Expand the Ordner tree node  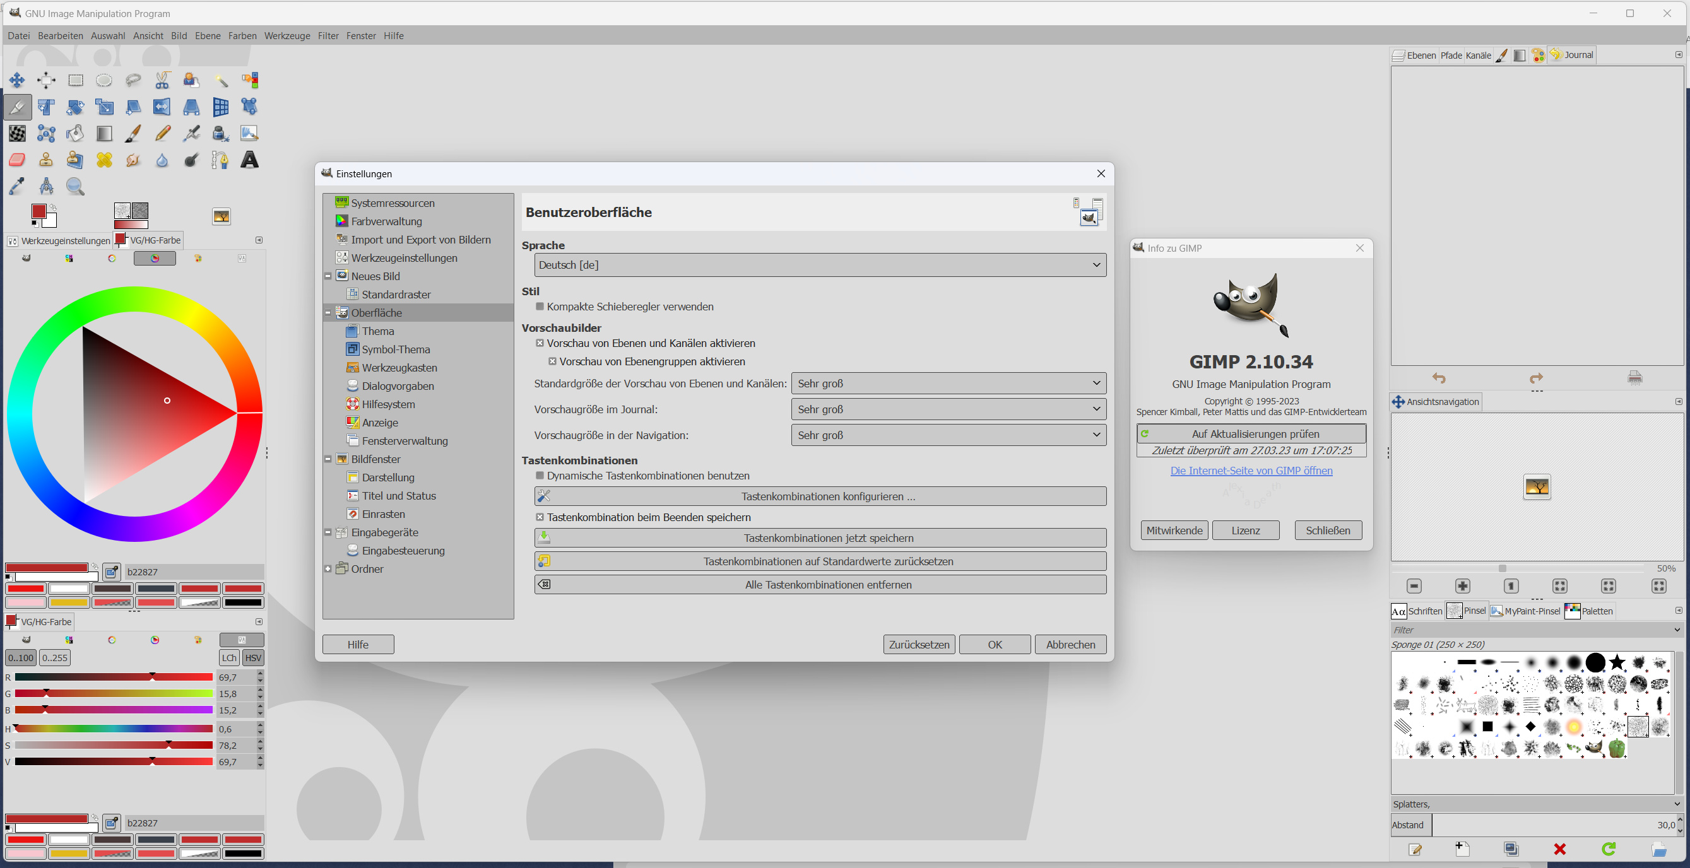[328, 569]
